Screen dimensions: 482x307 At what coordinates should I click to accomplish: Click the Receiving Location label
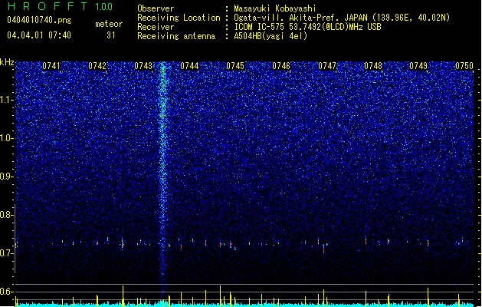pos(179,18)
